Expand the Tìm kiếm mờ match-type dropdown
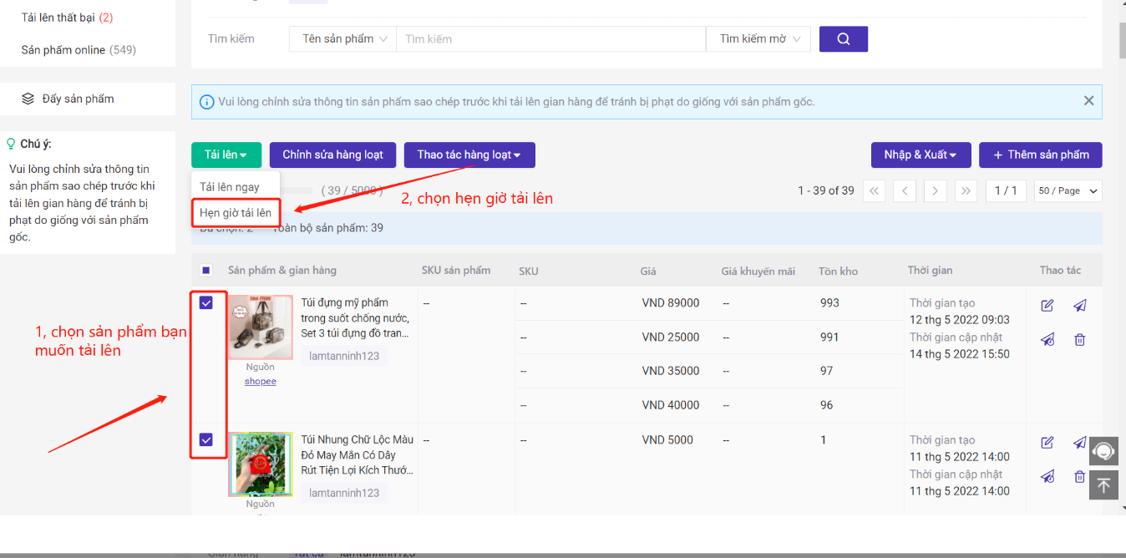Image resolution: width=1126 pixels, height=558 pixels. pos(758,39)
